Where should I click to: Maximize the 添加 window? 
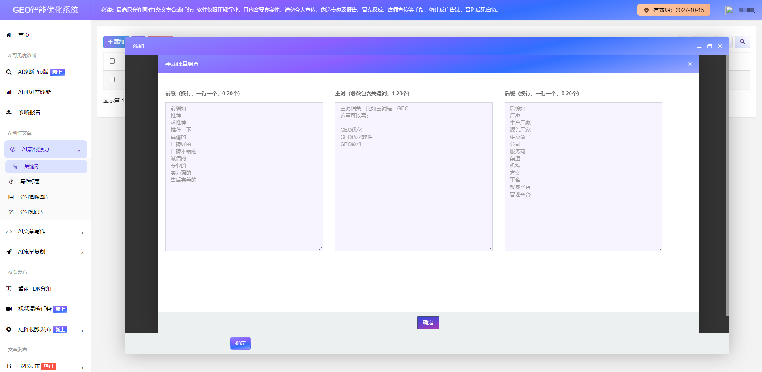pos(710,46)
